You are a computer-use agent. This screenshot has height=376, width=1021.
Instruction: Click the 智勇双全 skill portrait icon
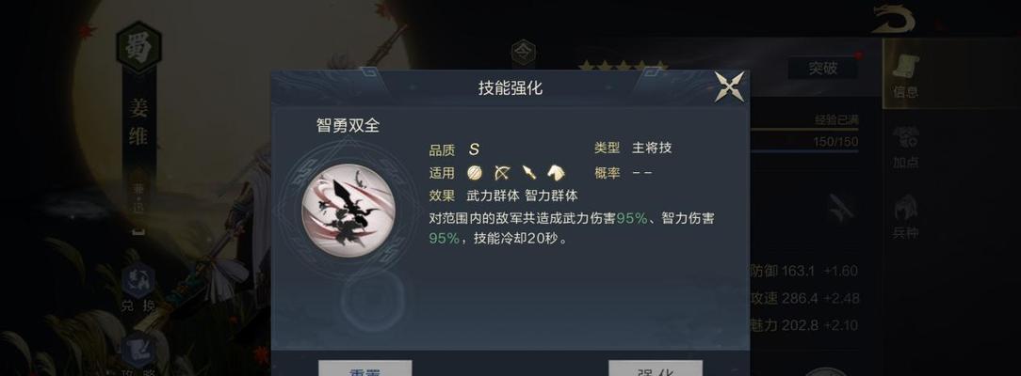pyautogui.click(x=348, y=210)
